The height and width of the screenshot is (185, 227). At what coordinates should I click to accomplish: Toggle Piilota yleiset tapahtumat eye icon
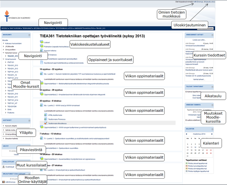[187, 163]
